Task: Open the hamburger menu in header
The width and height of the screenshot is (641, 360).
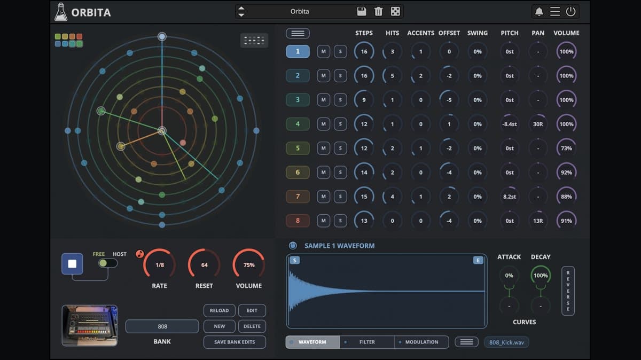Action: (555, 11)
